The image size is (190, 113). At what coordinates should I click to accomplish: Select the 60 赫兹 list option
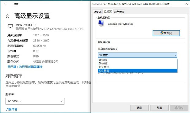click(138, 63)
